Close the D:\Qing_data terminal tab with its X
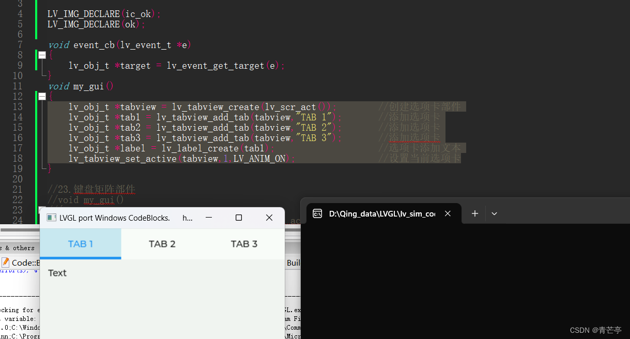Screen dimensions: 630x339 (448, 213)
